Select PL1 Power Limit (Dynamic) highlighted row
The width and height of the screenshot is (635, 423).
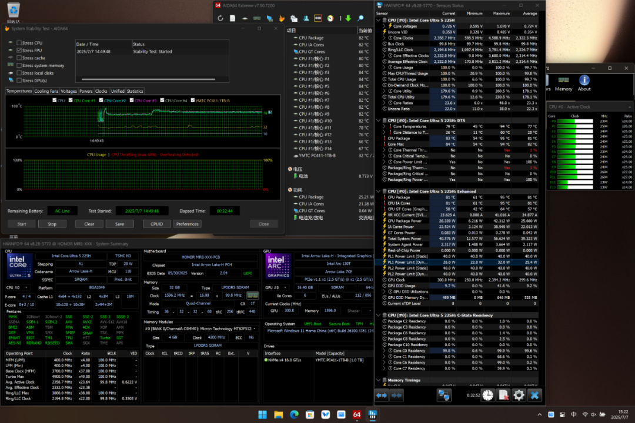pyautogui.click(x=456, y=262)
